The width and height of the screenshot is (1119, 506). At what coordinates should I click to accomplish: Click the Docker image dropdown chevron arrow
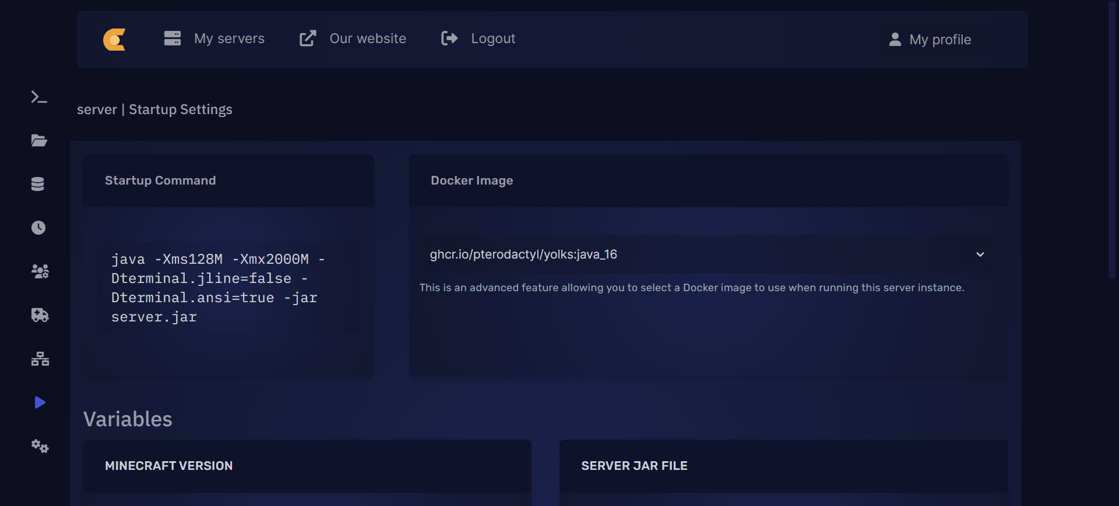pyautogui.click(x=980, y=254)
